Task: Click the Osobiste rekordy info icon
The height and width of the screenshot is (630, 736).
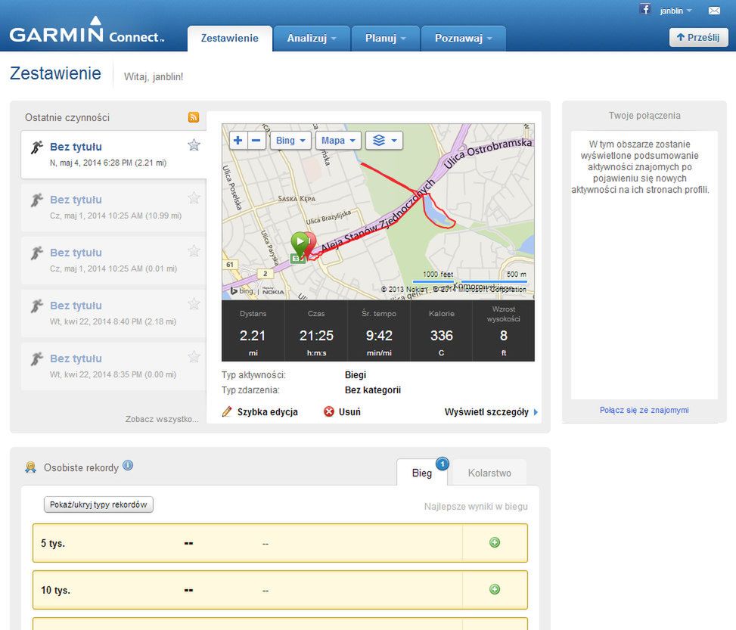Action: click(x=128, y=465)
